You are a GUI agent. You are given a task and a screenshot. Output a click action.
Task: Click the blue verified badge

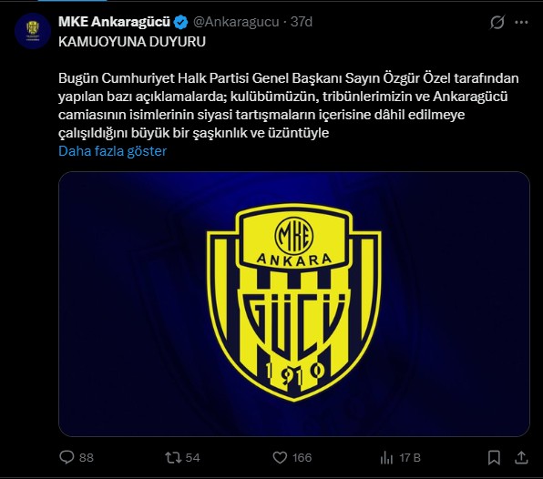(180, 22)
